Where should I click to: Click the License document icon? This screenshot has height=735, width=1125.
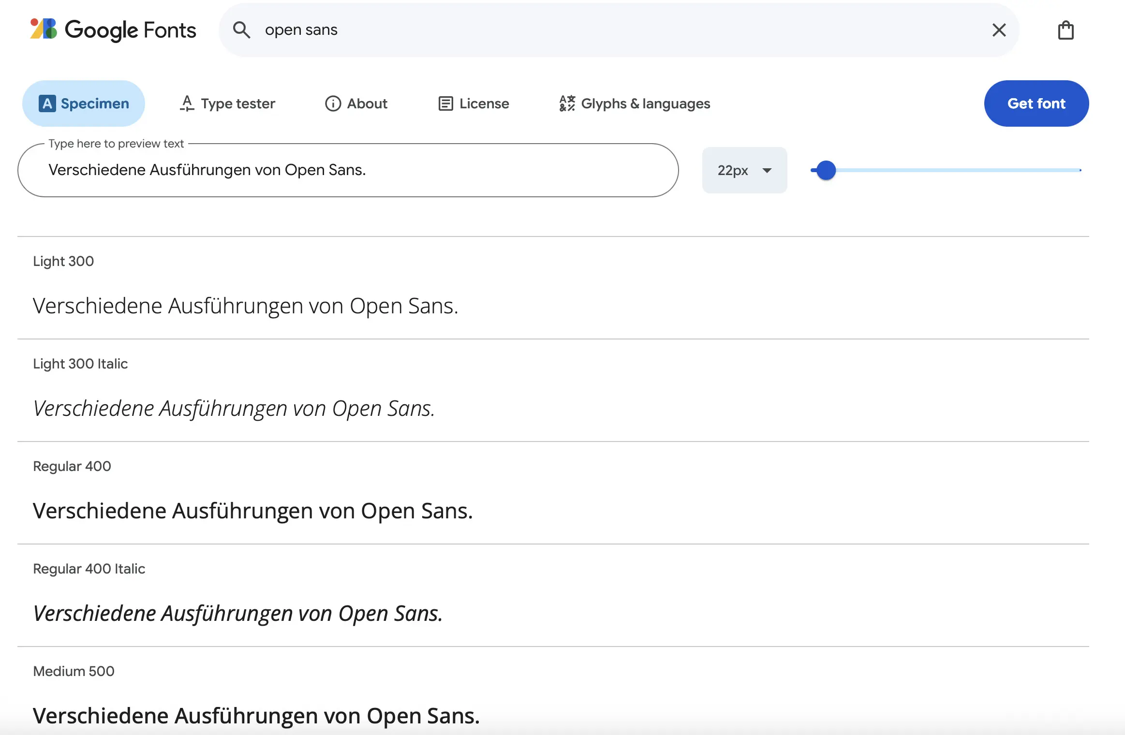coord(444,103)
